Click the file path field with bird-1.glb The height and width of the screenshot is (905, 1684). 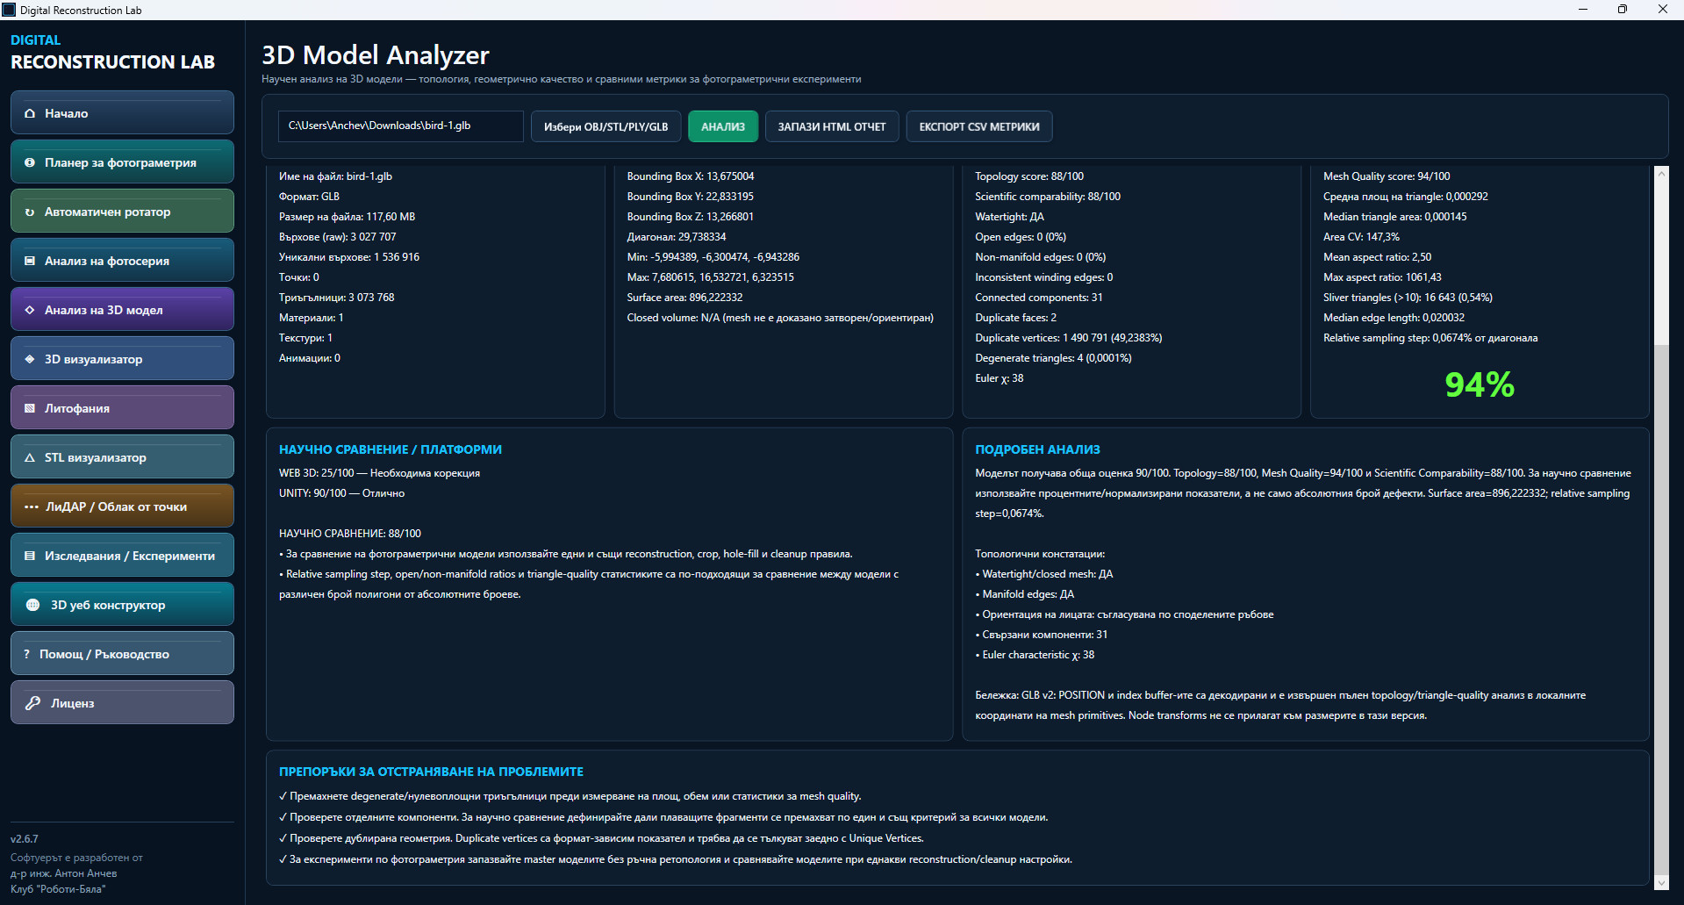401,126
